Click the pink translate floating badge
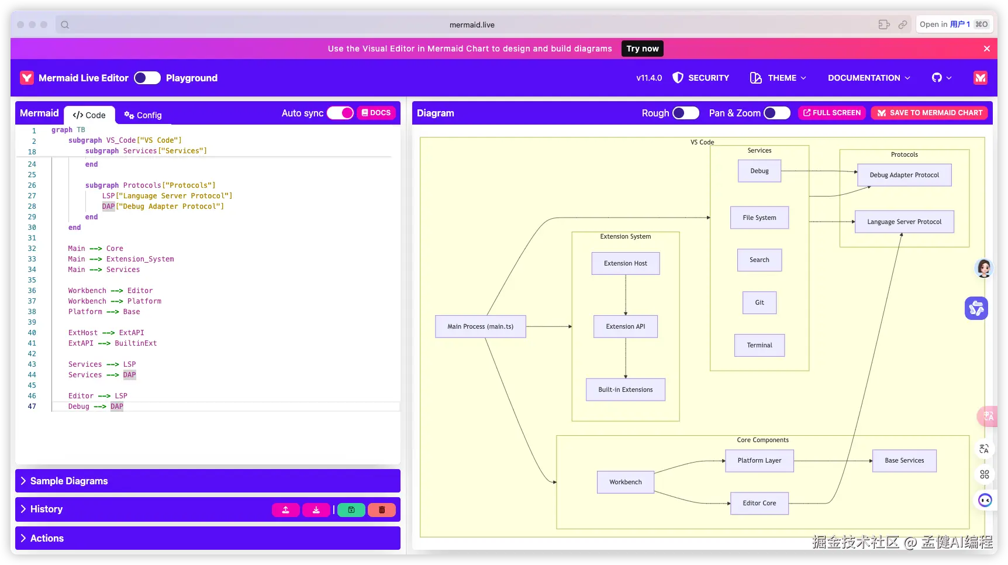1008x565 pixels. coord(988,416)
